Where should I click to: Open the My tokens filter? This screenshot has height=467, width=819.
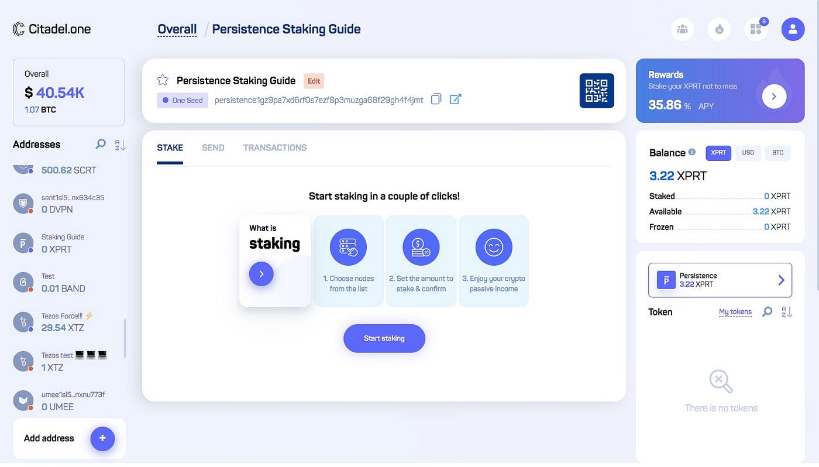click(735, 312)
